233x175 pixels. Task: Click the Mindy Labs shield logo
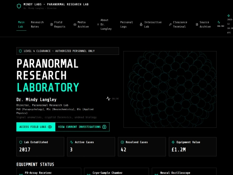(19, 6)
